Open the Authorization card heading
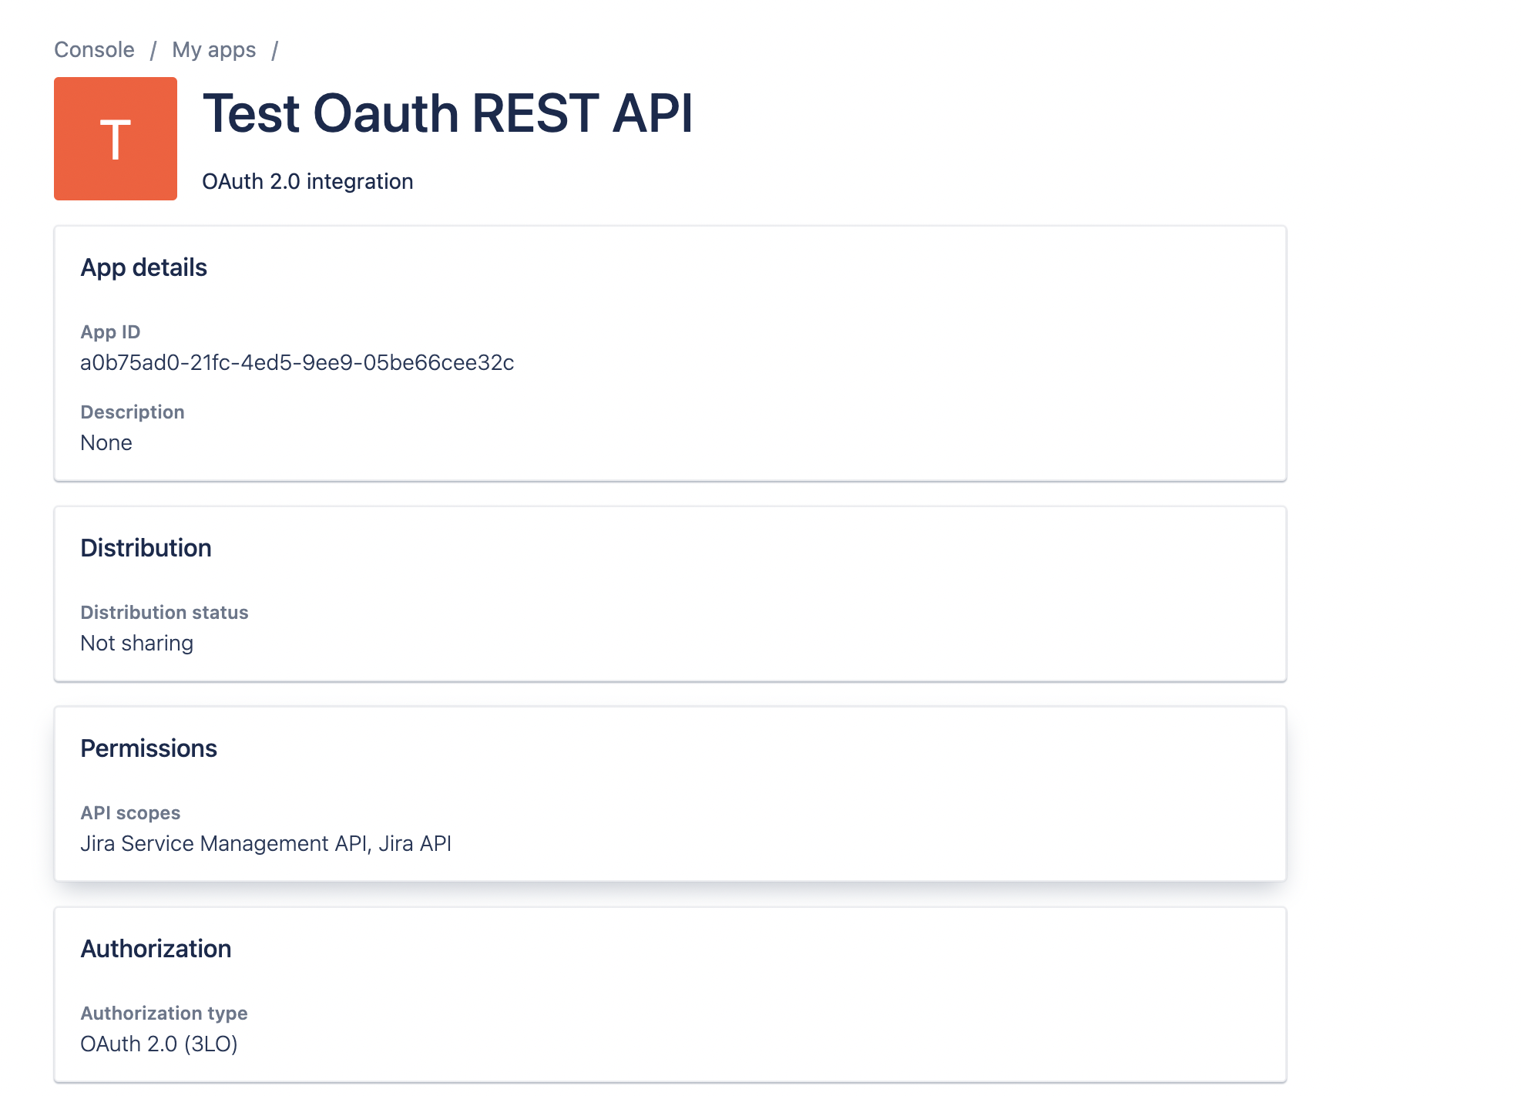Image resolution: width=1521 pixels, height=1096 pixels. pos(156,949)
